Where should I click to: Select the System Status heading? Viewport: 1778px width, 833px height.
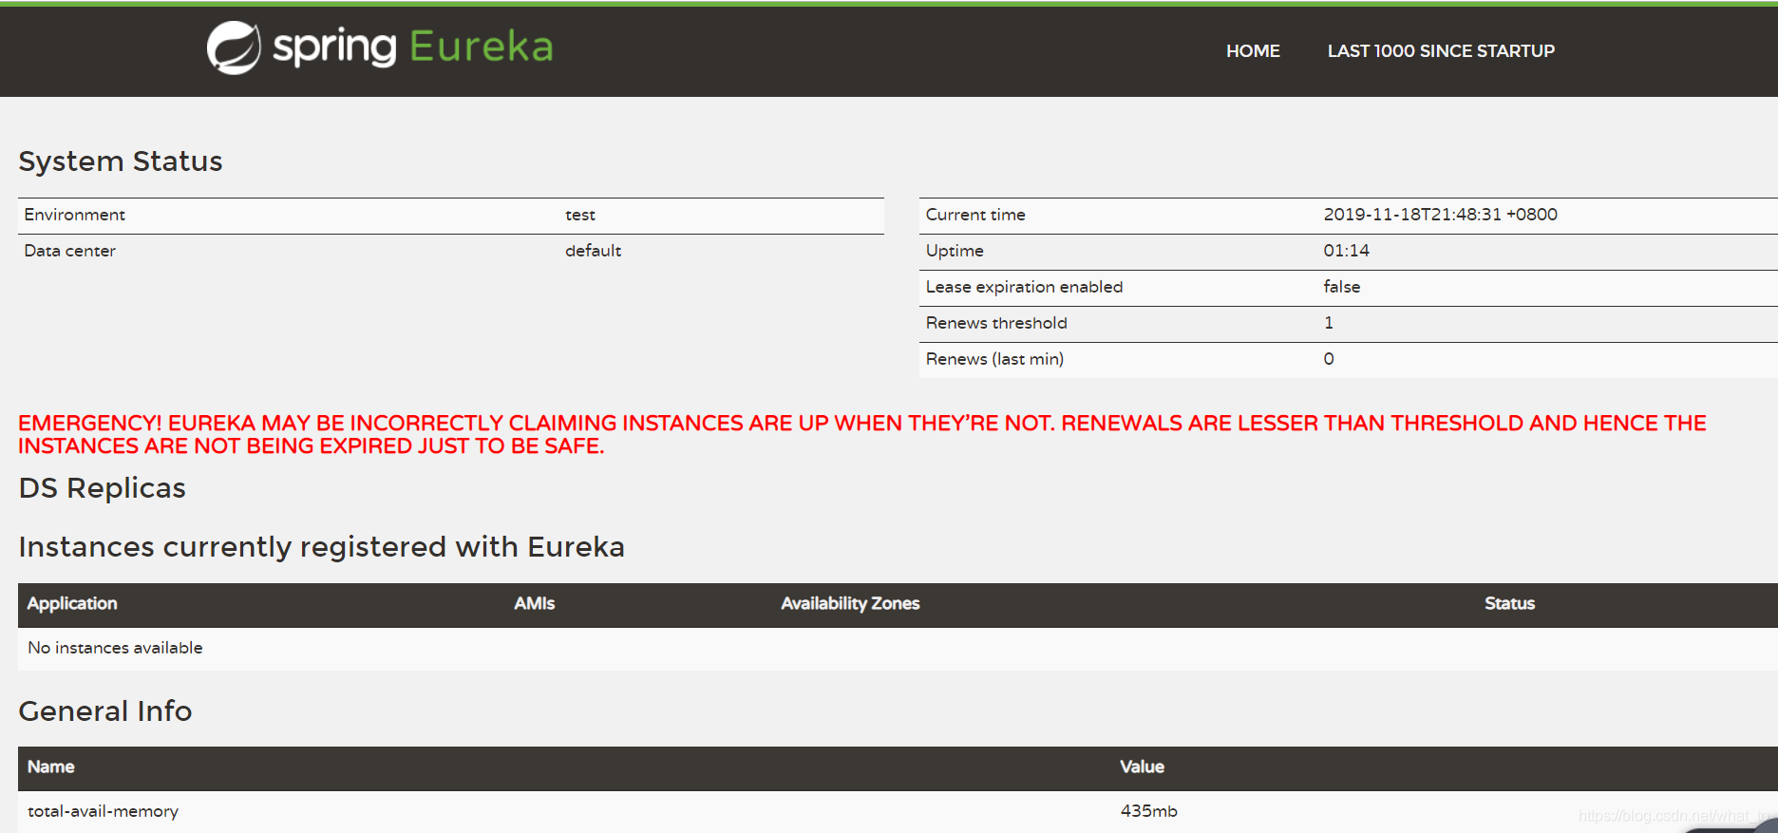(x=121, y=161)
